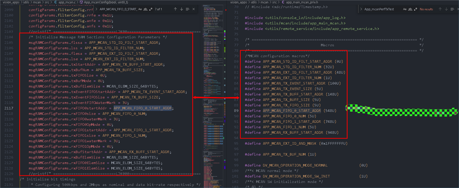Click line number 89 in right gutter
This screenshot has height=188, width=459.
coord(236,111)
